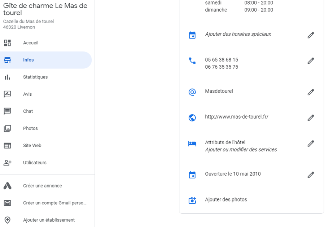The image size is (333, 227).
Task: Click the Infos storefront icon
Action: [8, 60]
